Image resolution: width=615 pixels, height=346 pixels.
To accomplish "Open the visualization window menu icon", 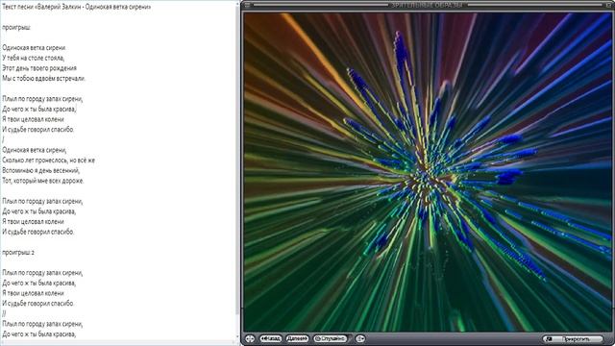I will coord(246,5).
